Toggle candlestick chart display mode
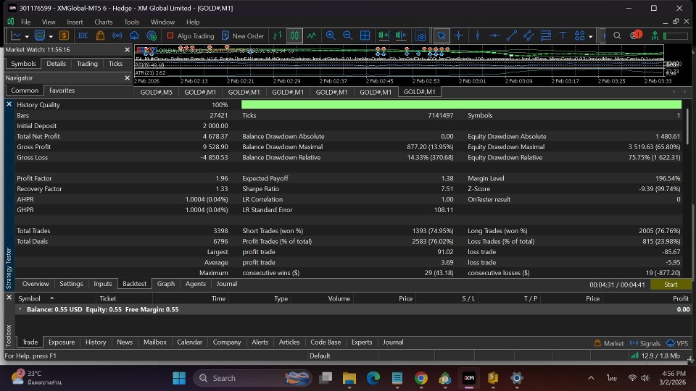This screenshot has width=696, height=391. point(294,35)
